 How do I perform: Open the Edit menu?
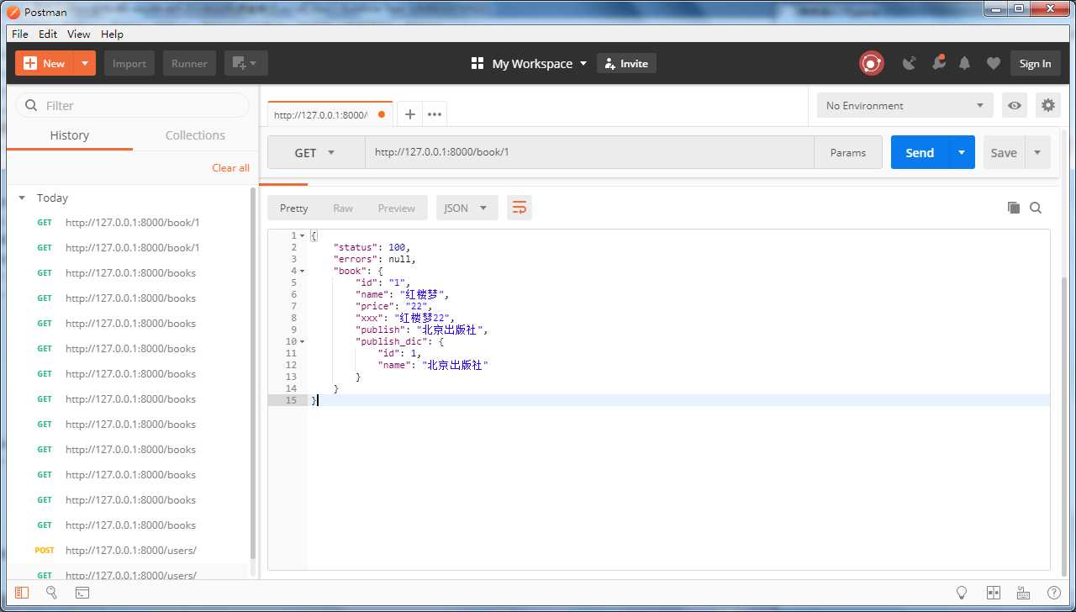[48, 34]
